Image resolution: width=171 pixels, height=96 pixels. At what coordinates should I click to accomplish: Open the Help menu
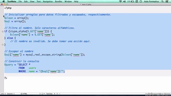[x=76, y=1]
